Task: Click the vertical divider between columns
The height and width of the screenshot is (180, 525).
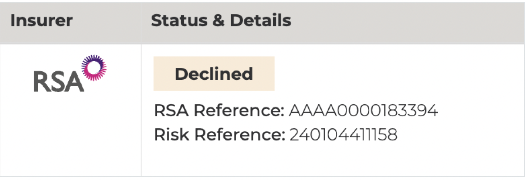Action: pos(141,111)
